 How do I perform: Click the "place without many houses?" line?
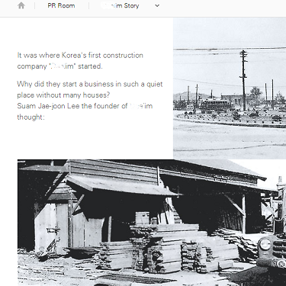point(63,95)
